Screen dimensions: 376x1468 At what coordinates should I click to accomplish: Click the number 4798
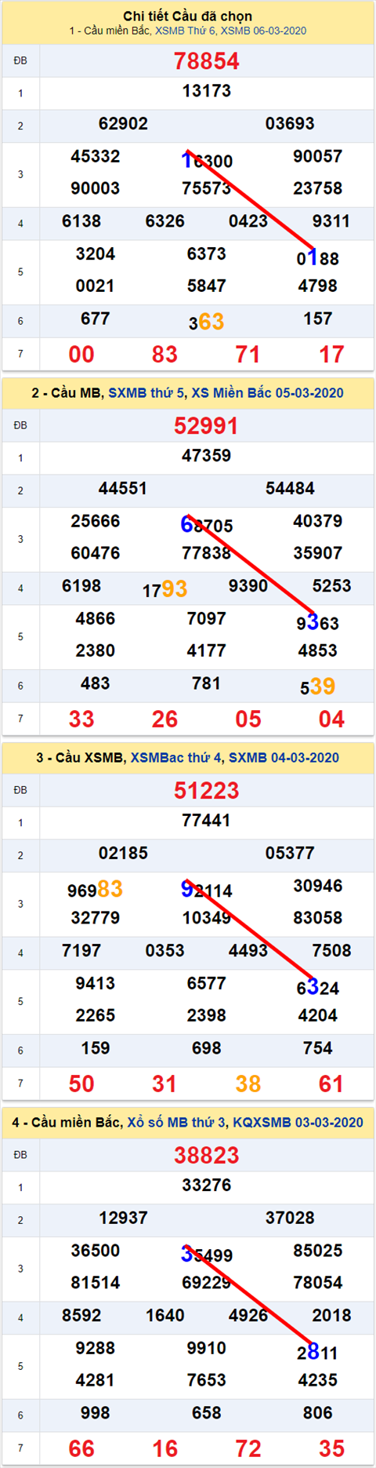point(318,286)
